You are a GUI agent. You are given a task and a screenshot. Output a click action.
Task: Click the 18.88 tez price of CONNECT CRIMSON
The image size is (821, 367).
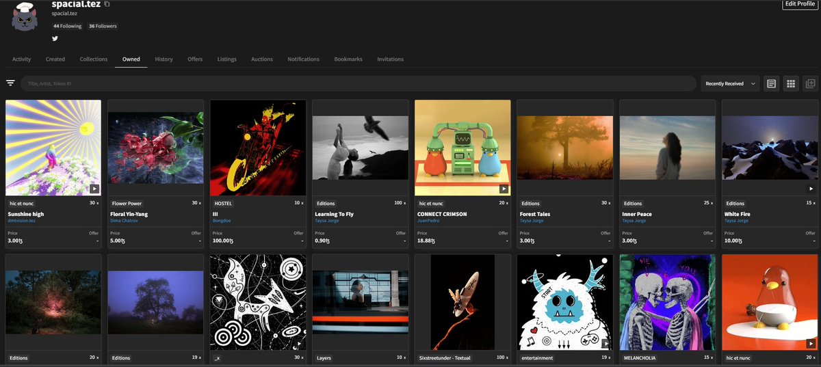[428, 241]
